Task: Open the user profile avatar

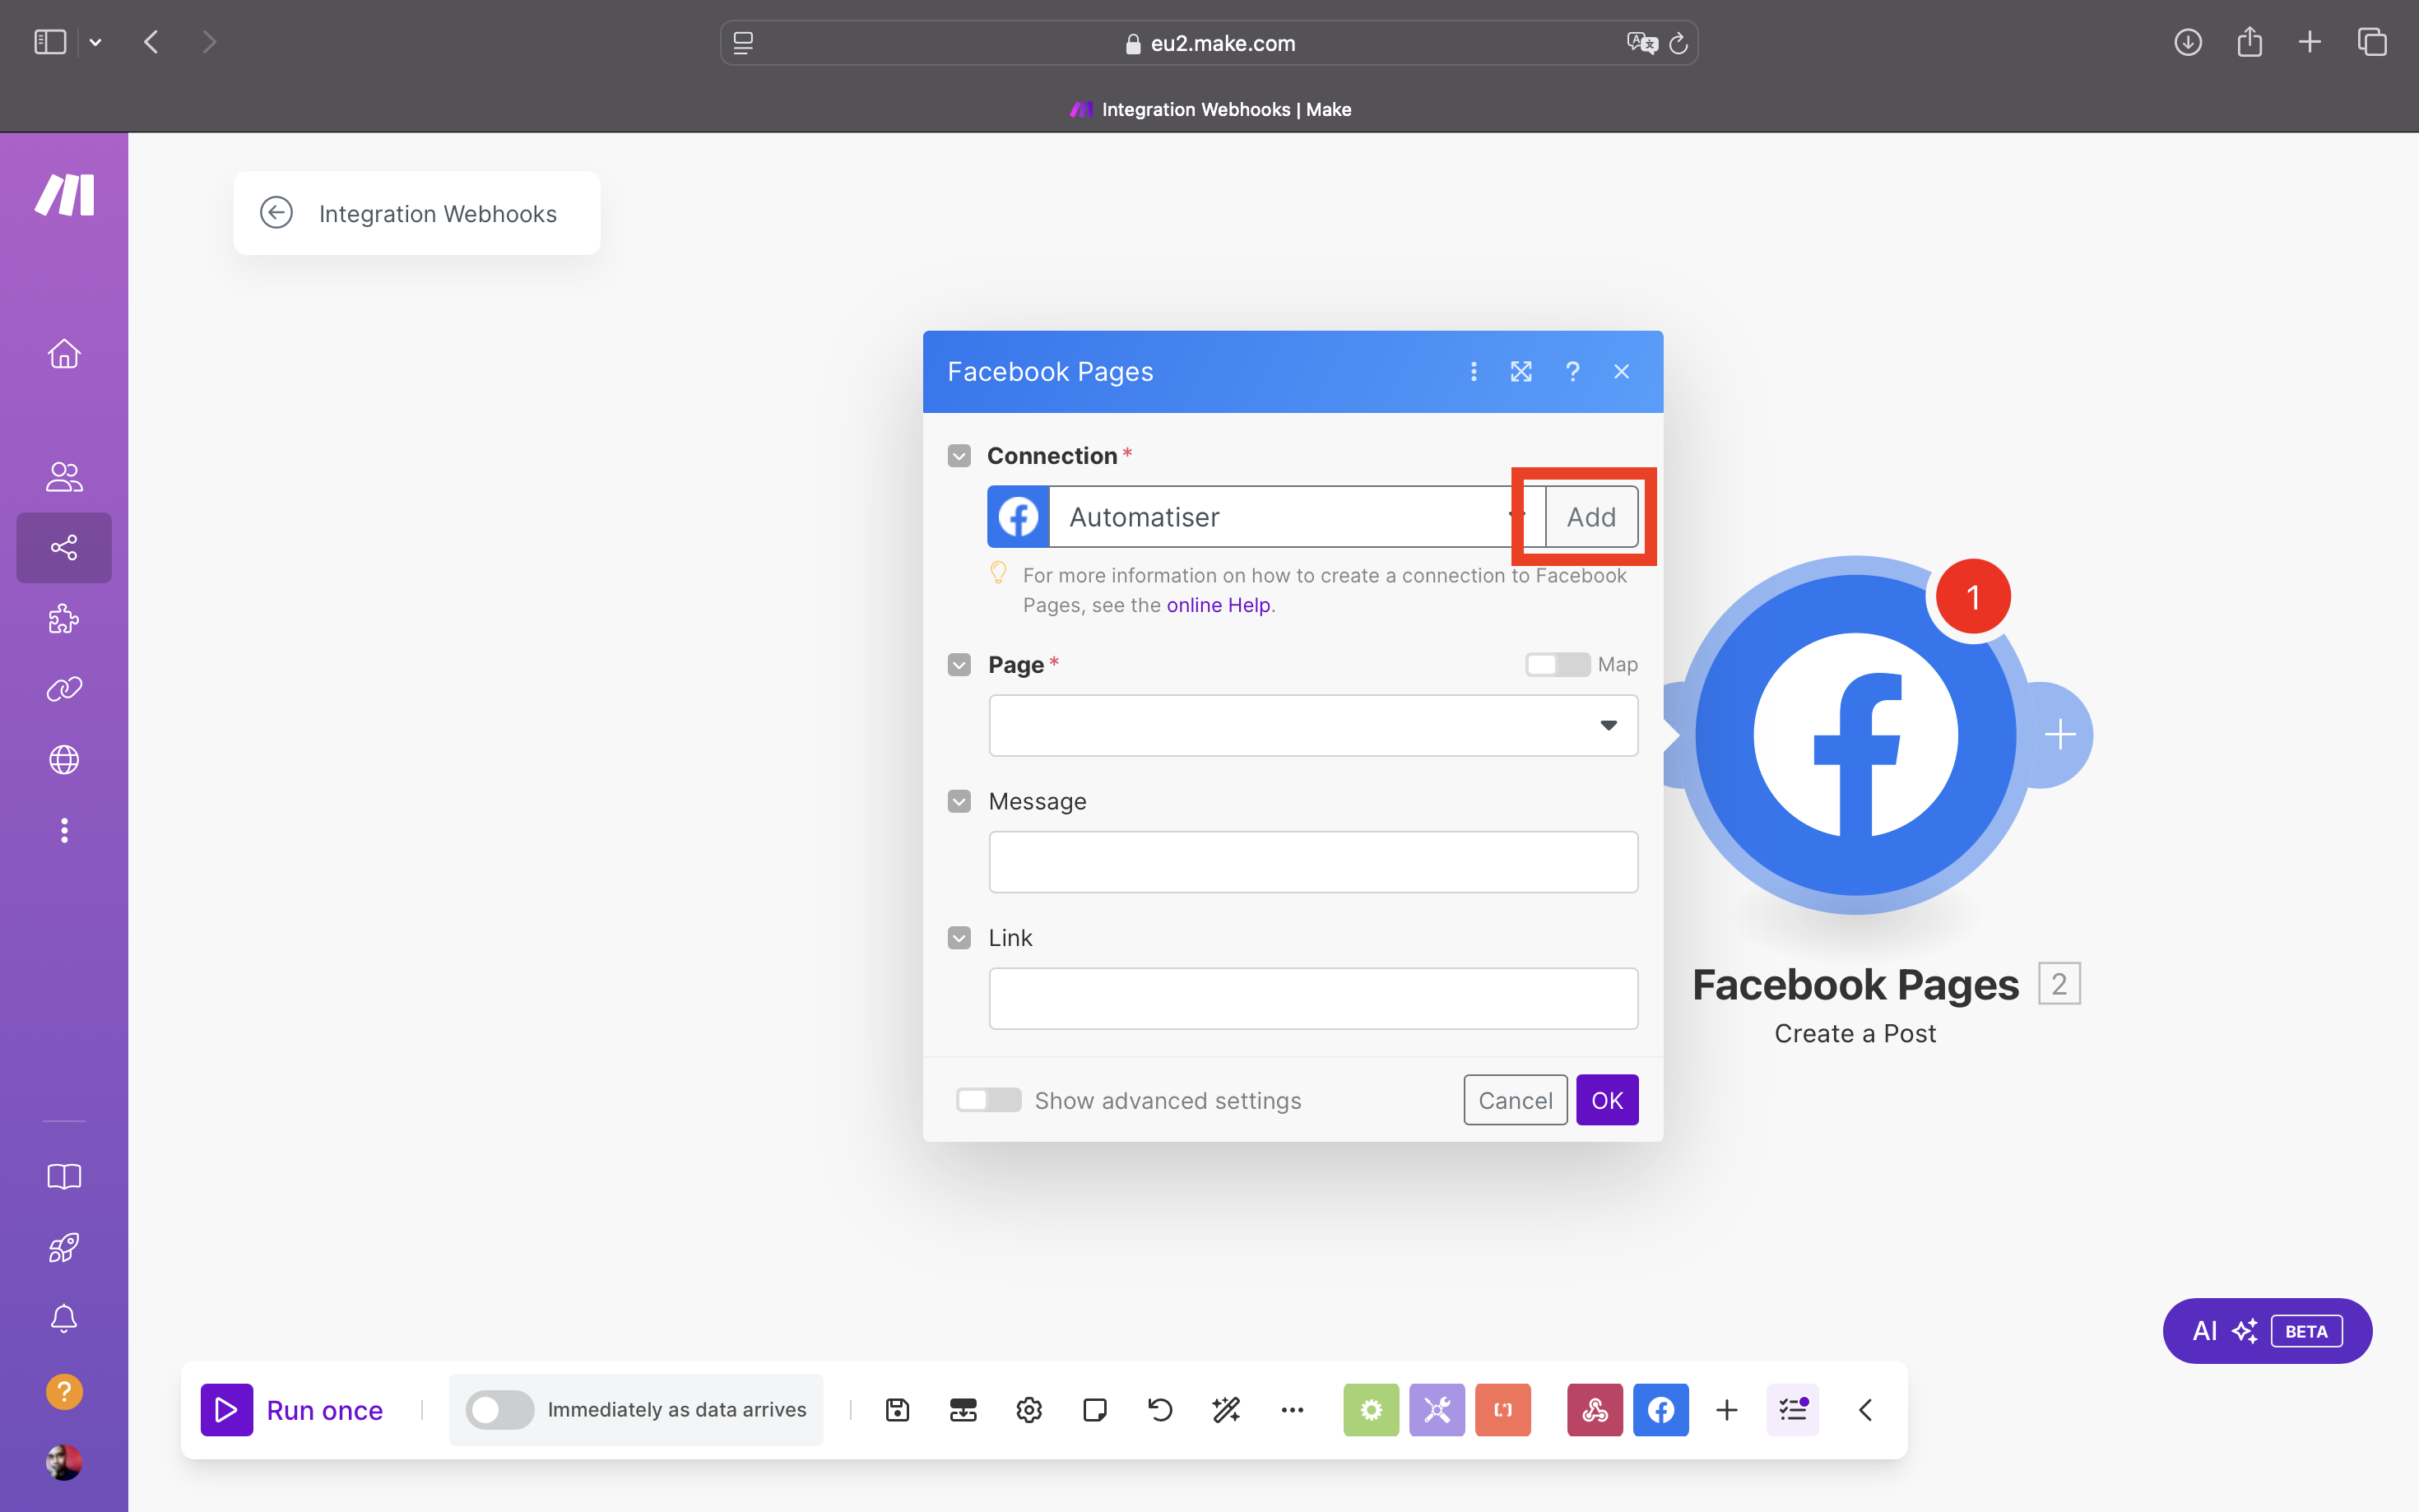Action: pyautogui.click(x=64, y=1462)
